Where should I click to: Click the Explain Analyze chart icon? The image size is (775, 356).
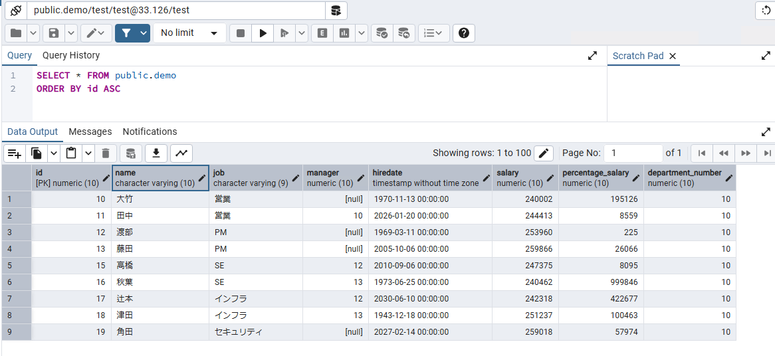coord(344,33)
